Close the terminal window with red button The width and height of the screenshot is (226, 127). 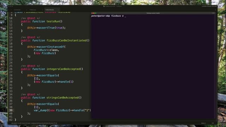[x=92, y=13]
